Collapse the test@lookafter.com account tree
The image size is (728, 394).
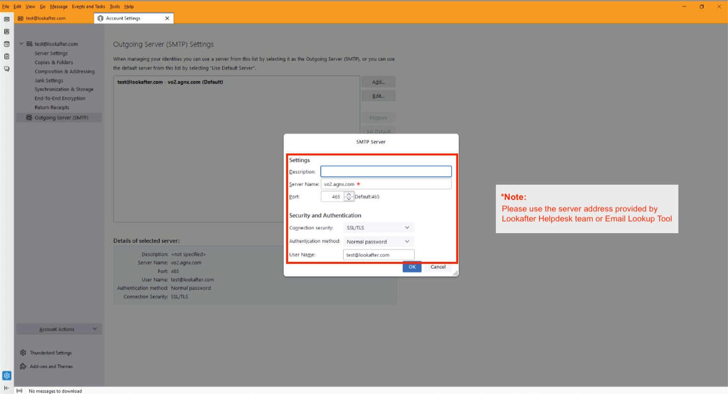click(21, 44)
